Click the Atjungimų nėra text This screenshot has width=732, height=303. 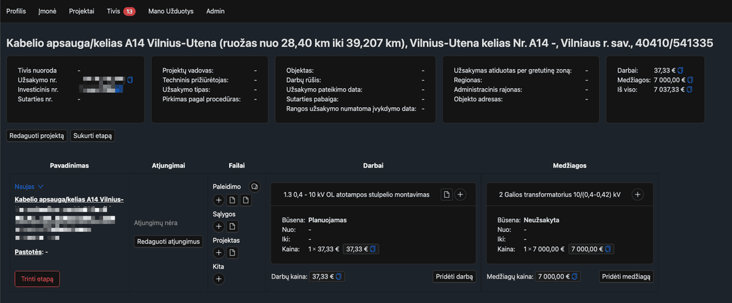click(156, 223)
